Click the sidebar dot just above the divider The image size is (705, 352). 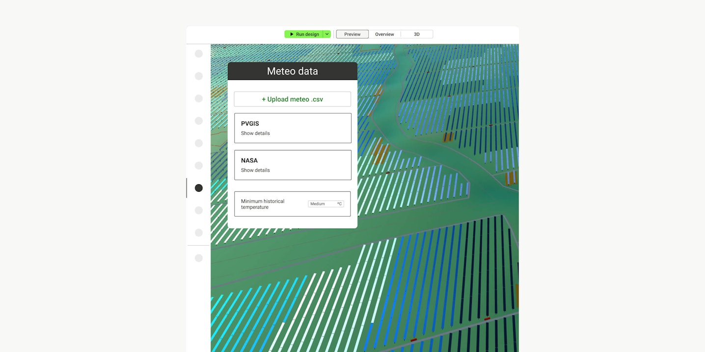pos(199,232)
